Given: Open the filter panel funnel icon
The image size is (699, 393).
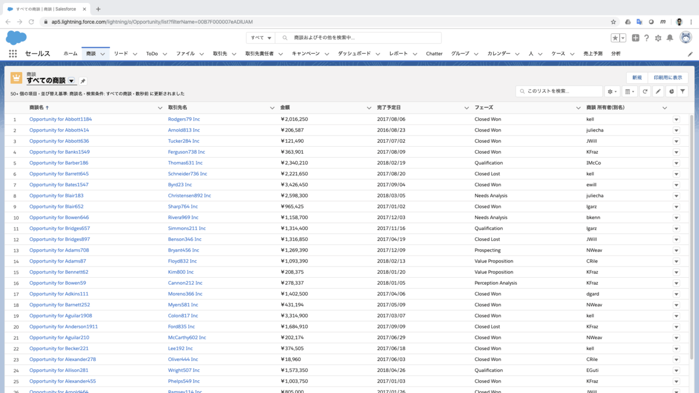Looking at the screenshot, I should tap(683, 91).
